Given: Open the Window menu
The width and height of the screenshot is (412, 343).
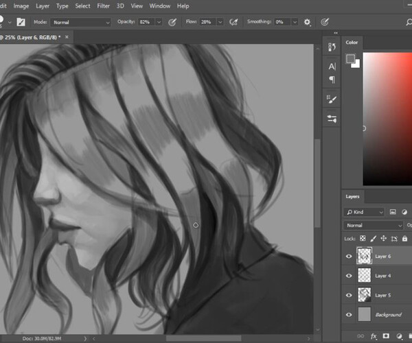Looking at the screenshot, I should click(x=160, y=6).
